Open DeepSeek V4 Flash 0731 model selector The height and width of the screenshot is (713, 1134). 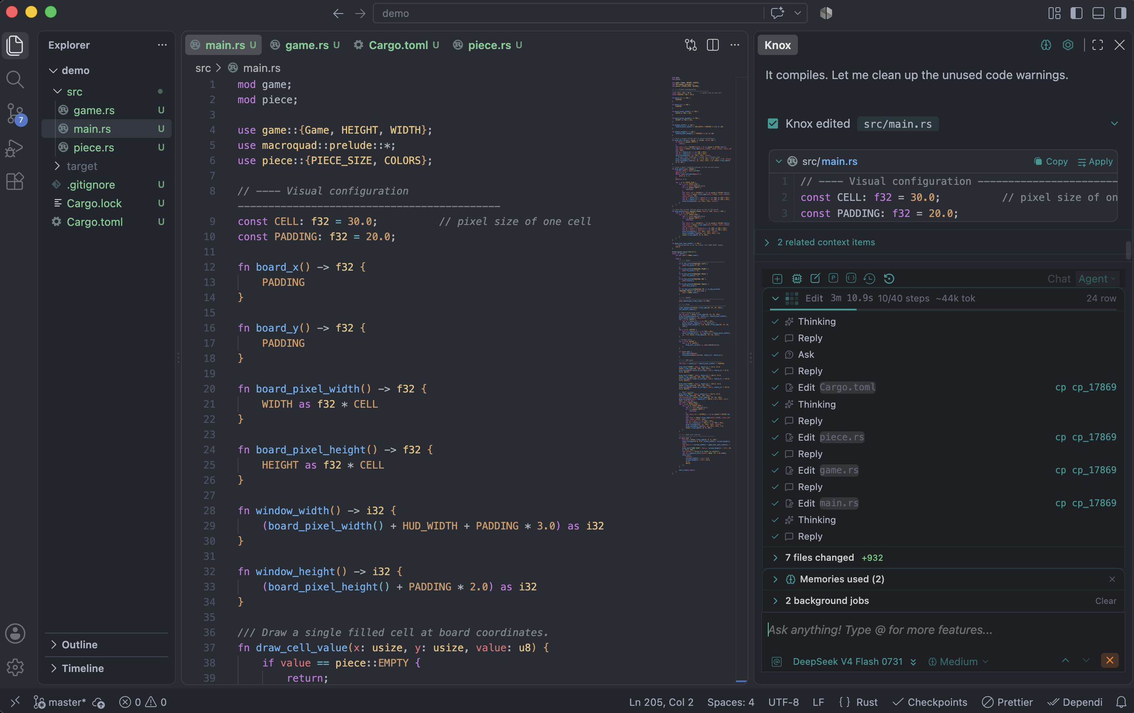(854, 662)
